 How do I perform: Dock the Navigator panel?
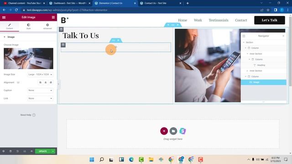tap(244, 36)
